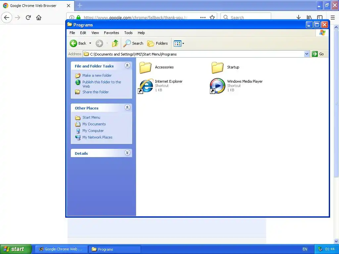The height and width of the screenshot is (254, 339).
Task: Click Make a new folder link
Action: (x=97, y=75)
